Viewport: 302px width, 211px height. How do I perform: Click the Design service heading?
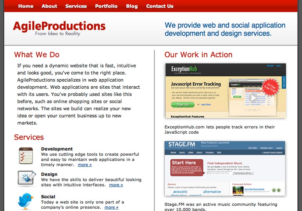click(49, 174)
